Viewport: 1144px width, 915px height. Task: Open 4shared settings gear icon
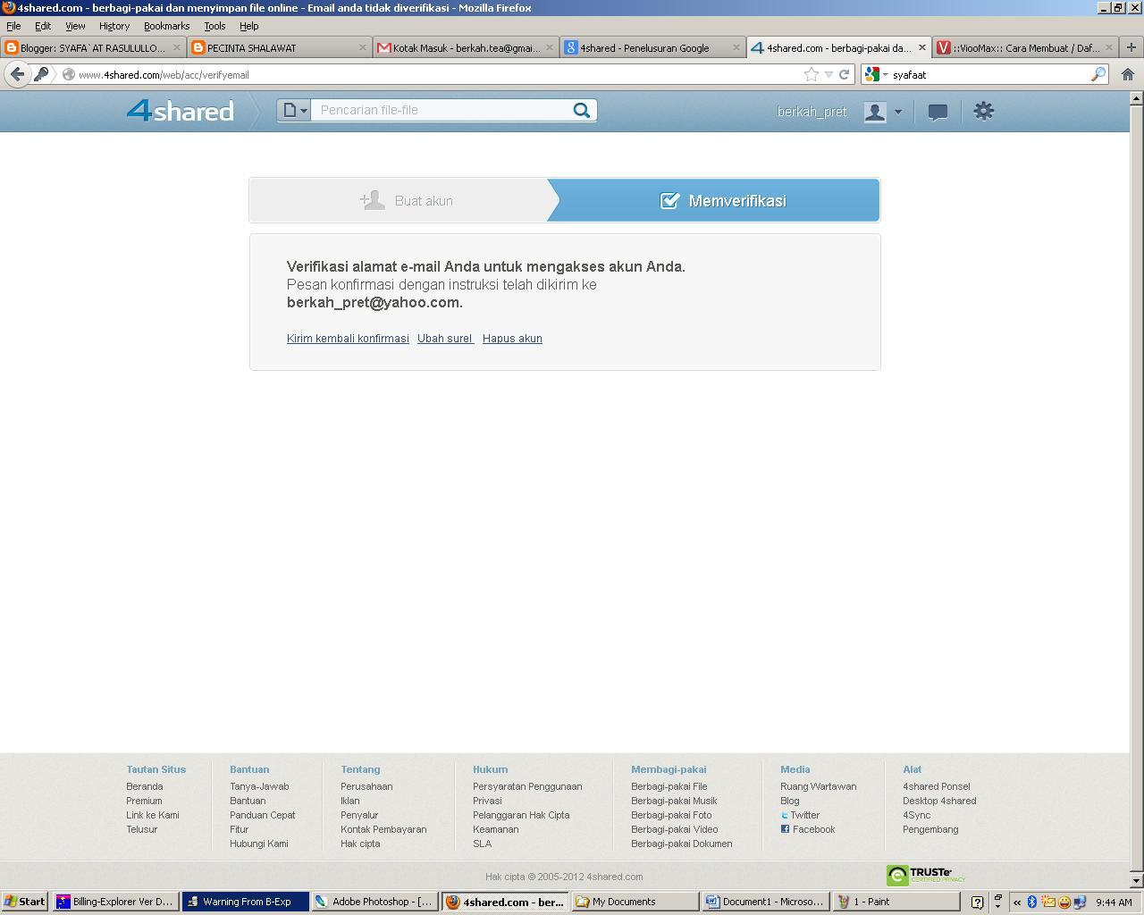tap(983, 111)
